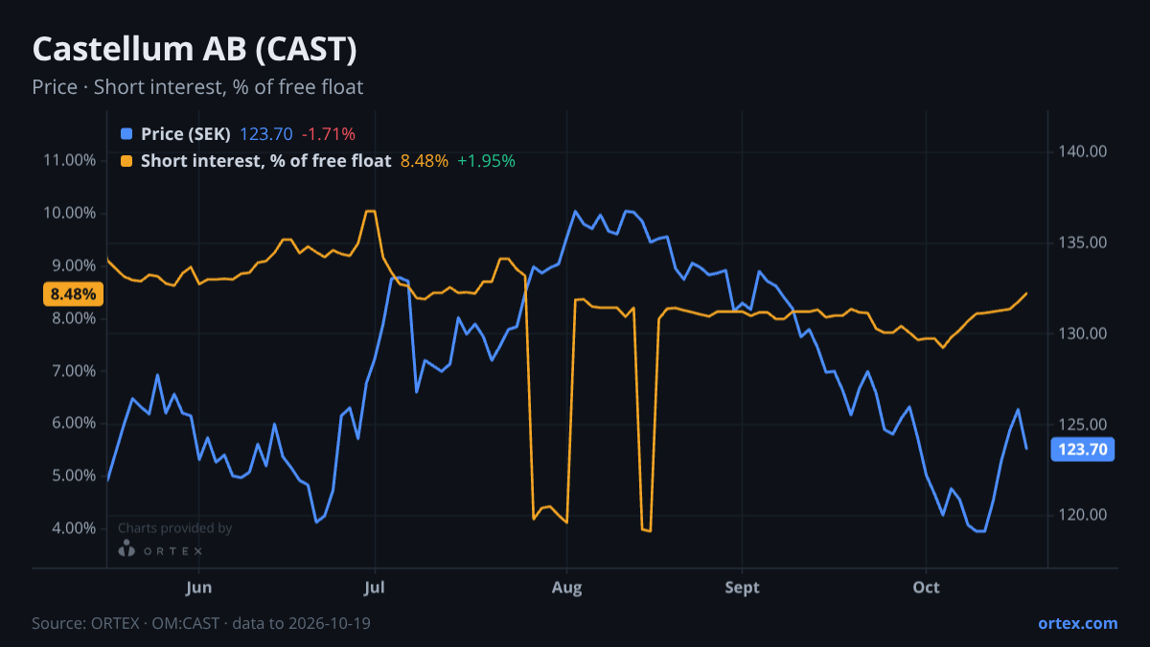Click the 5.00% left axis label
Screen dimensions: 1150x647
click(x=73, y=475)
